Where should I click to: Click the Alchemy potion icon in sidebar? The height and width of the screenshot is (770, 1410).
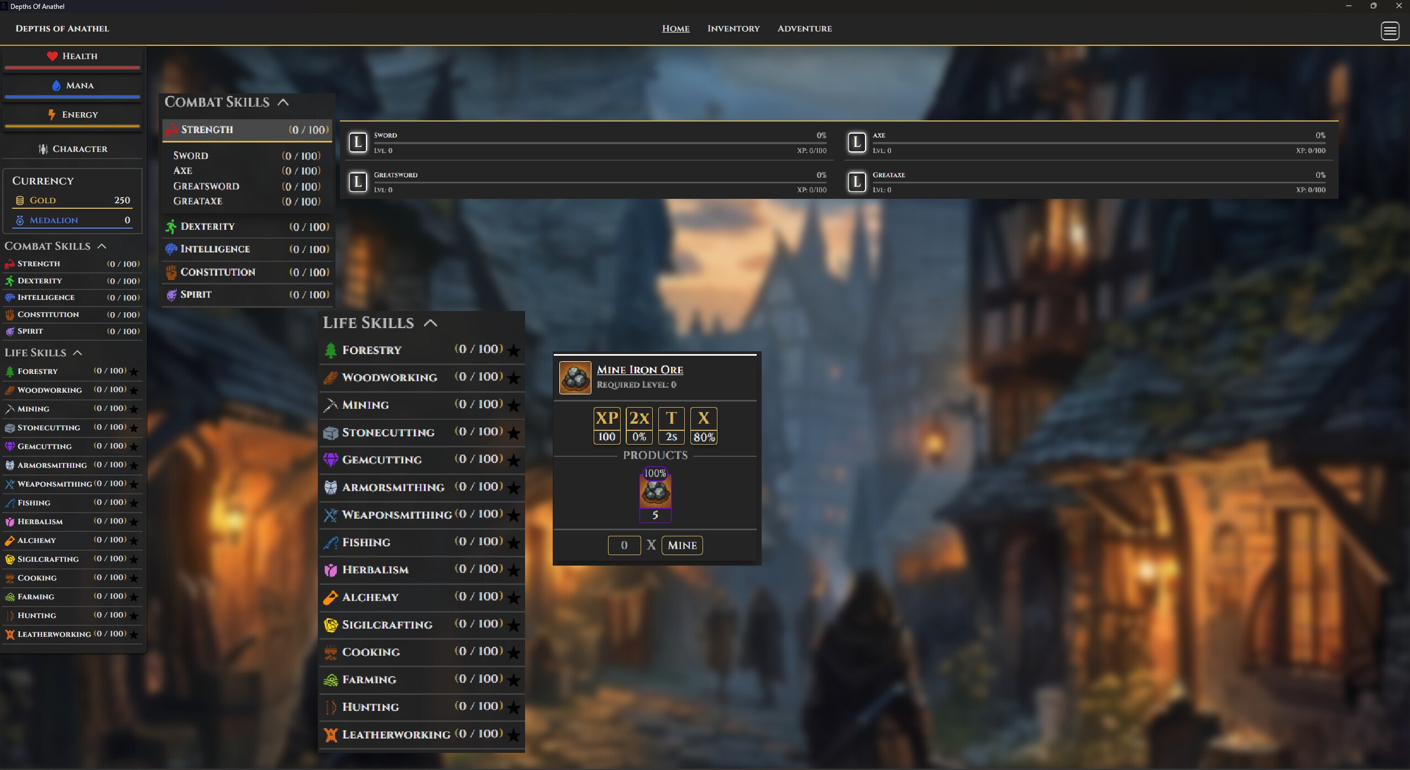pos(10,540)
